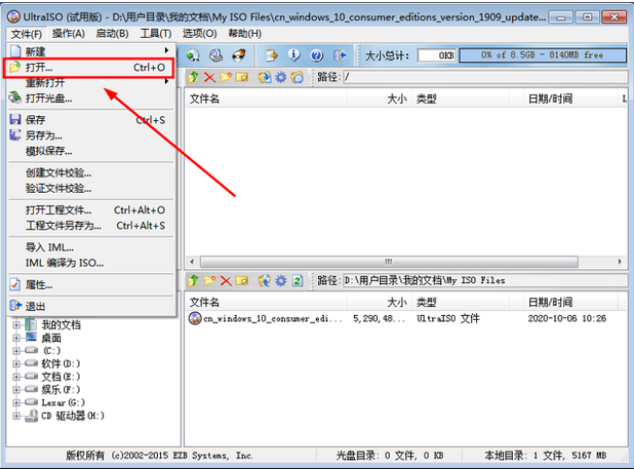This screenshot has height=470, width=634.
Task: Open the 操作(A) menu
Action: (x=68, y=34)
